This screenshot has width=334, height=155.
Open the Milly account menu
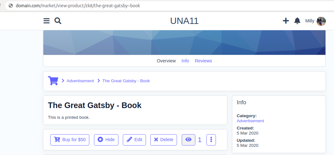(x=310, y=21)
